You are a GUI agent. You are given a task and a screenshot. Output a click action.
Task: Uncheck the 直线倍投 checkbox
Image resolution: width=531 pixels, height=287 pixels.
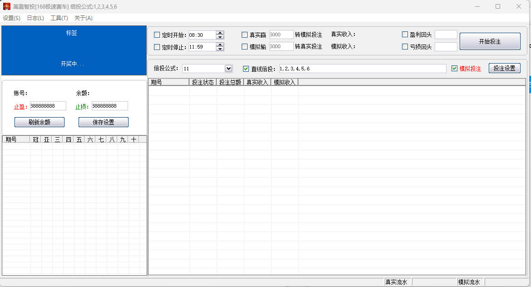246,69
